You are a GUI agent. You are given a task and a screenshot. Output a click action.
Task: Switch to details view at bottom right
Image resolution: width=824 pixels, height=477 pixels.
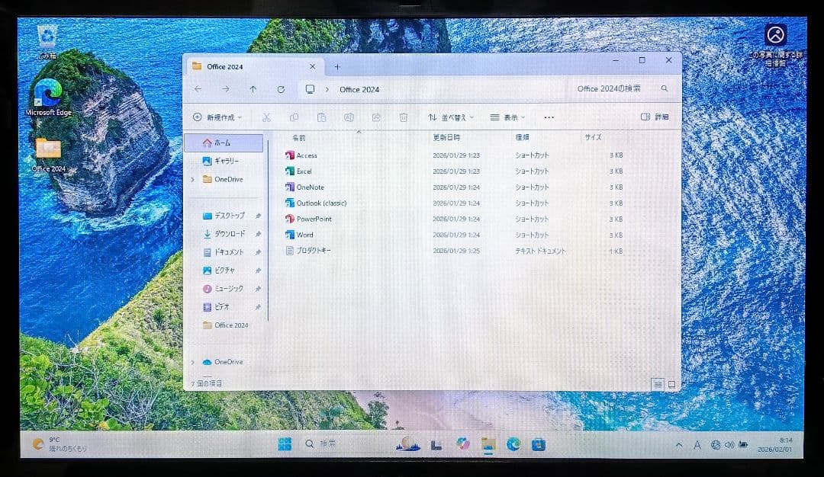tap(657, 385)
